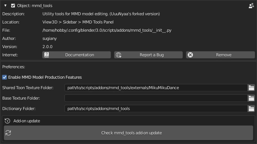Click the Add-on update clock icon

[x=7, y=121]
